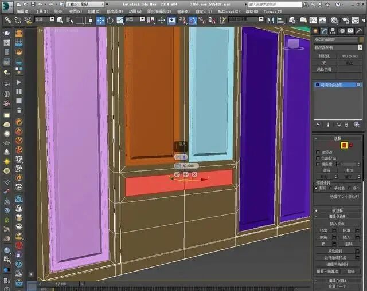Click Configure Modifier Sets icon
Viewport: 367px width, 291px height.
pyautogui.click(x=357, y=125)
